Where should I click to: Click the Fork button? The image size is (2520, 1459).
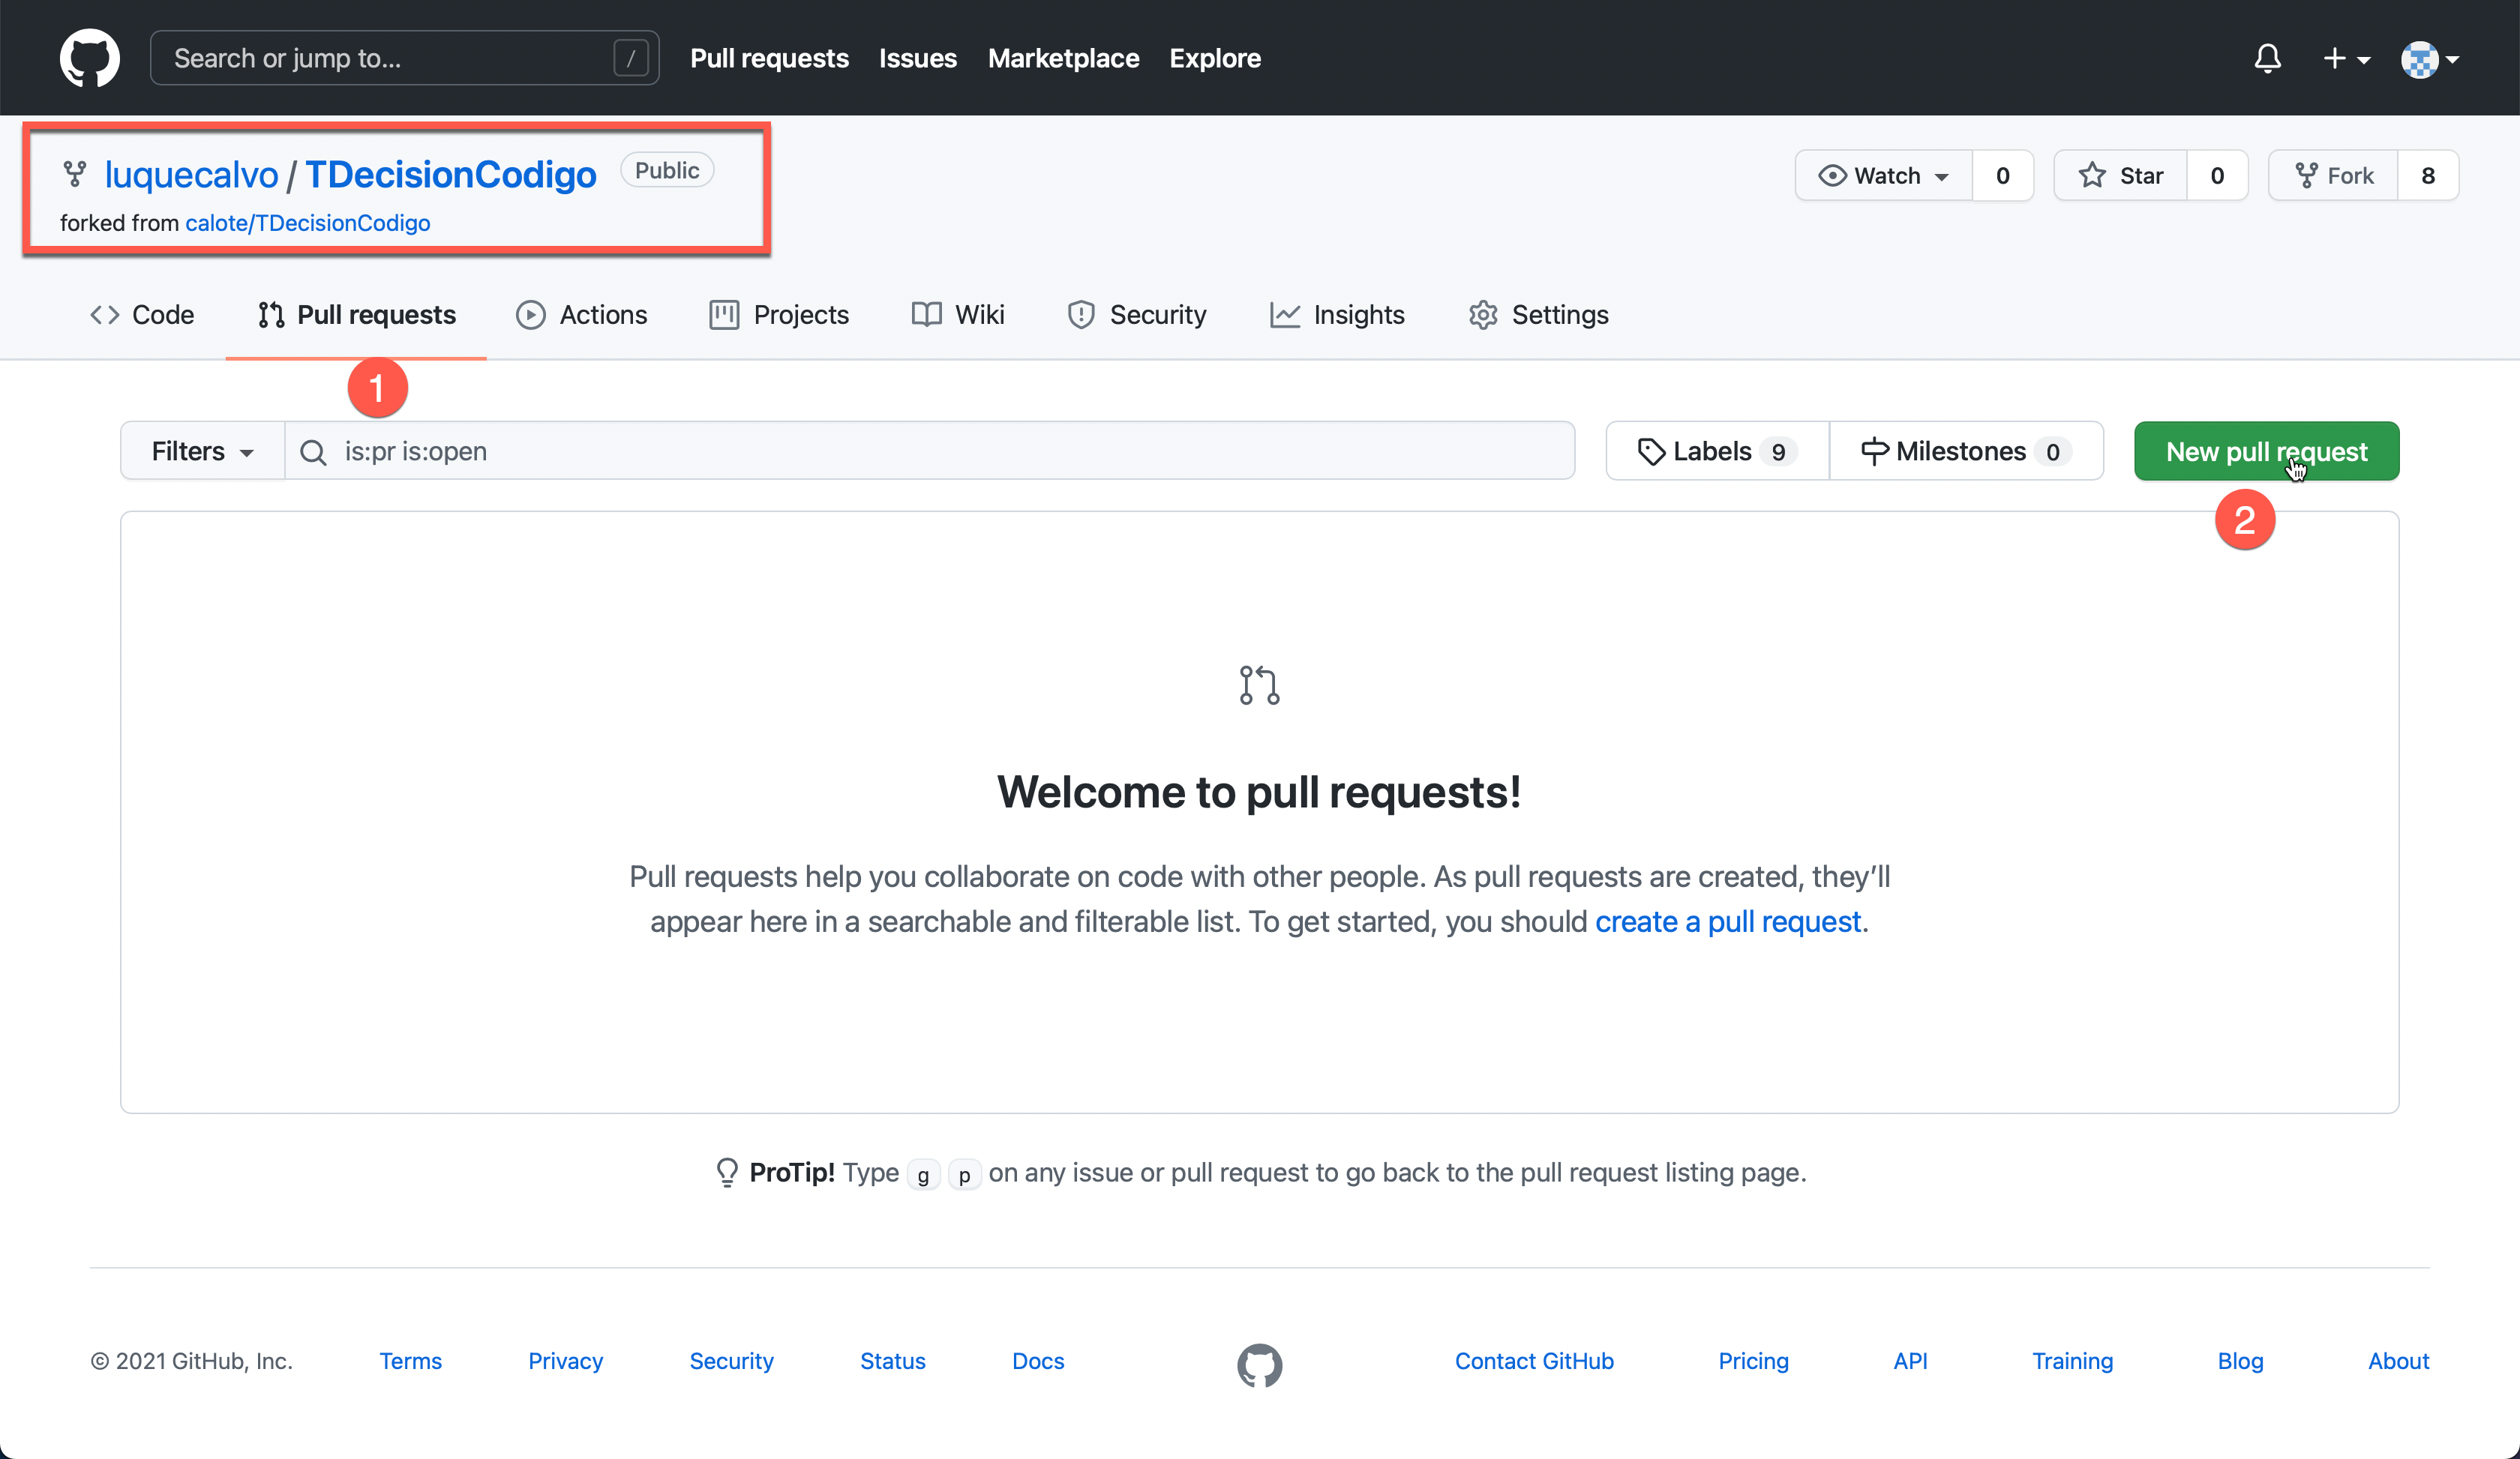tap(2333, 175)
